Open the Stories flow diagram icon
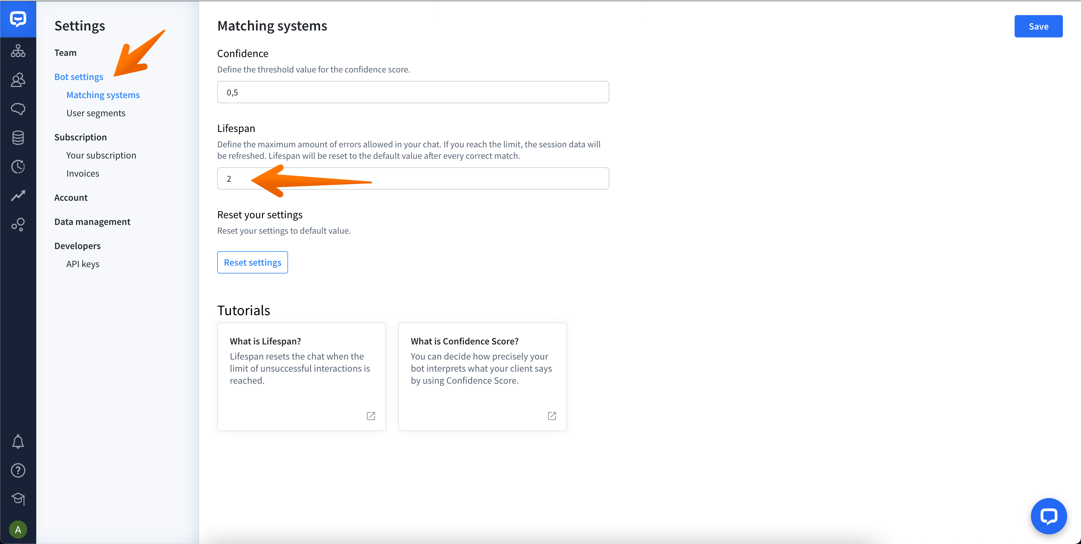Image resolution: width=1081 pixels, height=544 pixels. 18,51
